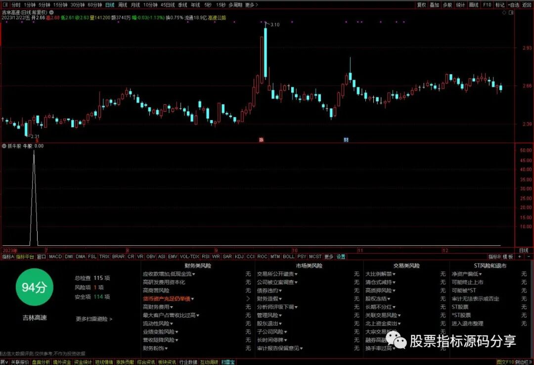
Task: Select the TRIX indicator
Action: 104,257
